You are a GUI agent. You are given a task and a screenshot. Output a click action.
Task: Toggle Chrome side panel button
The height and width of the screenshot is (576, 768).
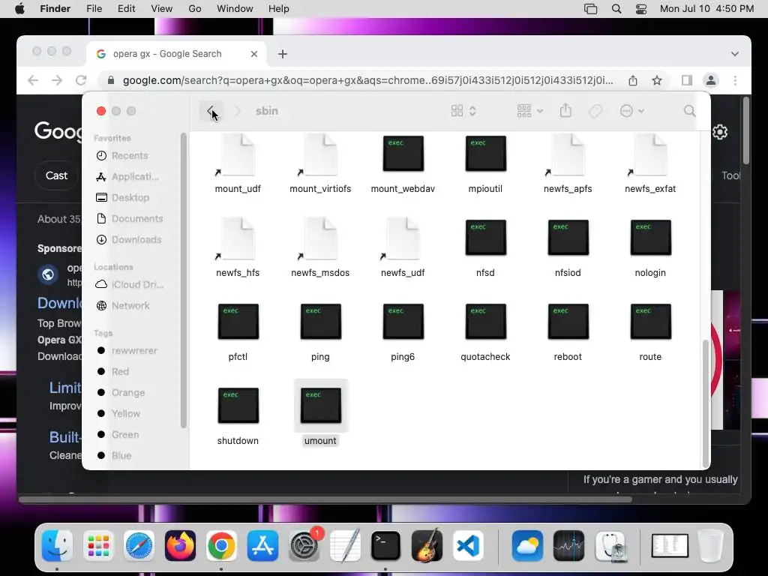point(687,80)
